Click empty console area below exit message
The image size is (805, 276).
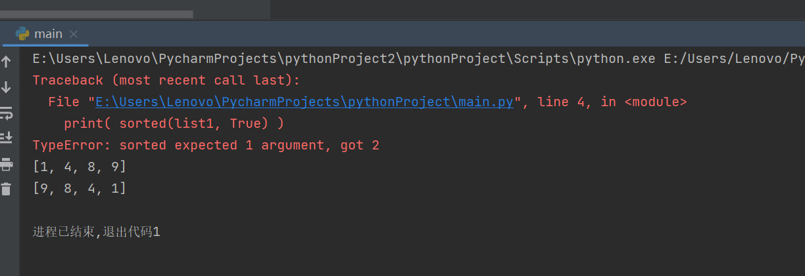[x=395, y=259]
